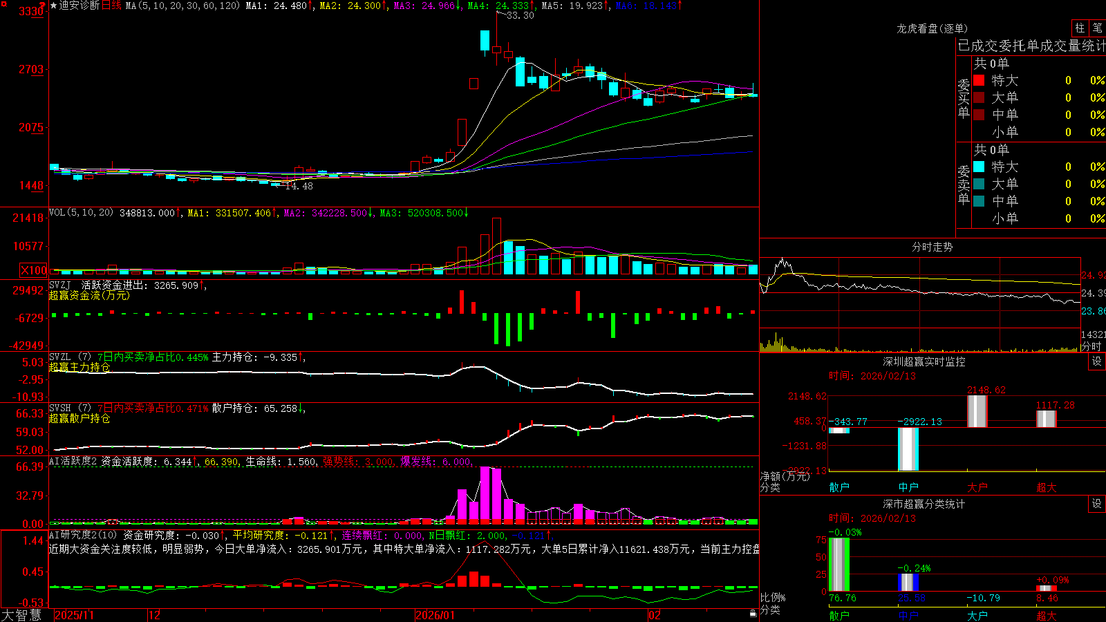Click the 龙虎看盘(逐单) panel title
Screen dimensions: 1106x622
point(932,28)
